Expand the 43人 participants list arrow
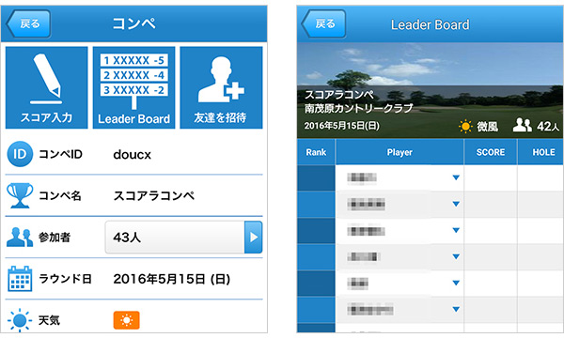Image resolution: width=564 pixels, height=338 pixels. point(253,238)
